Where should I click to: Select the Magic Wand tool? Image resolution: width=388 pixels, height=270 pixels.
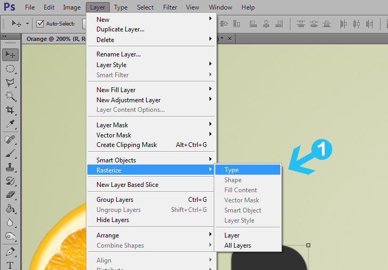point(10,96)
